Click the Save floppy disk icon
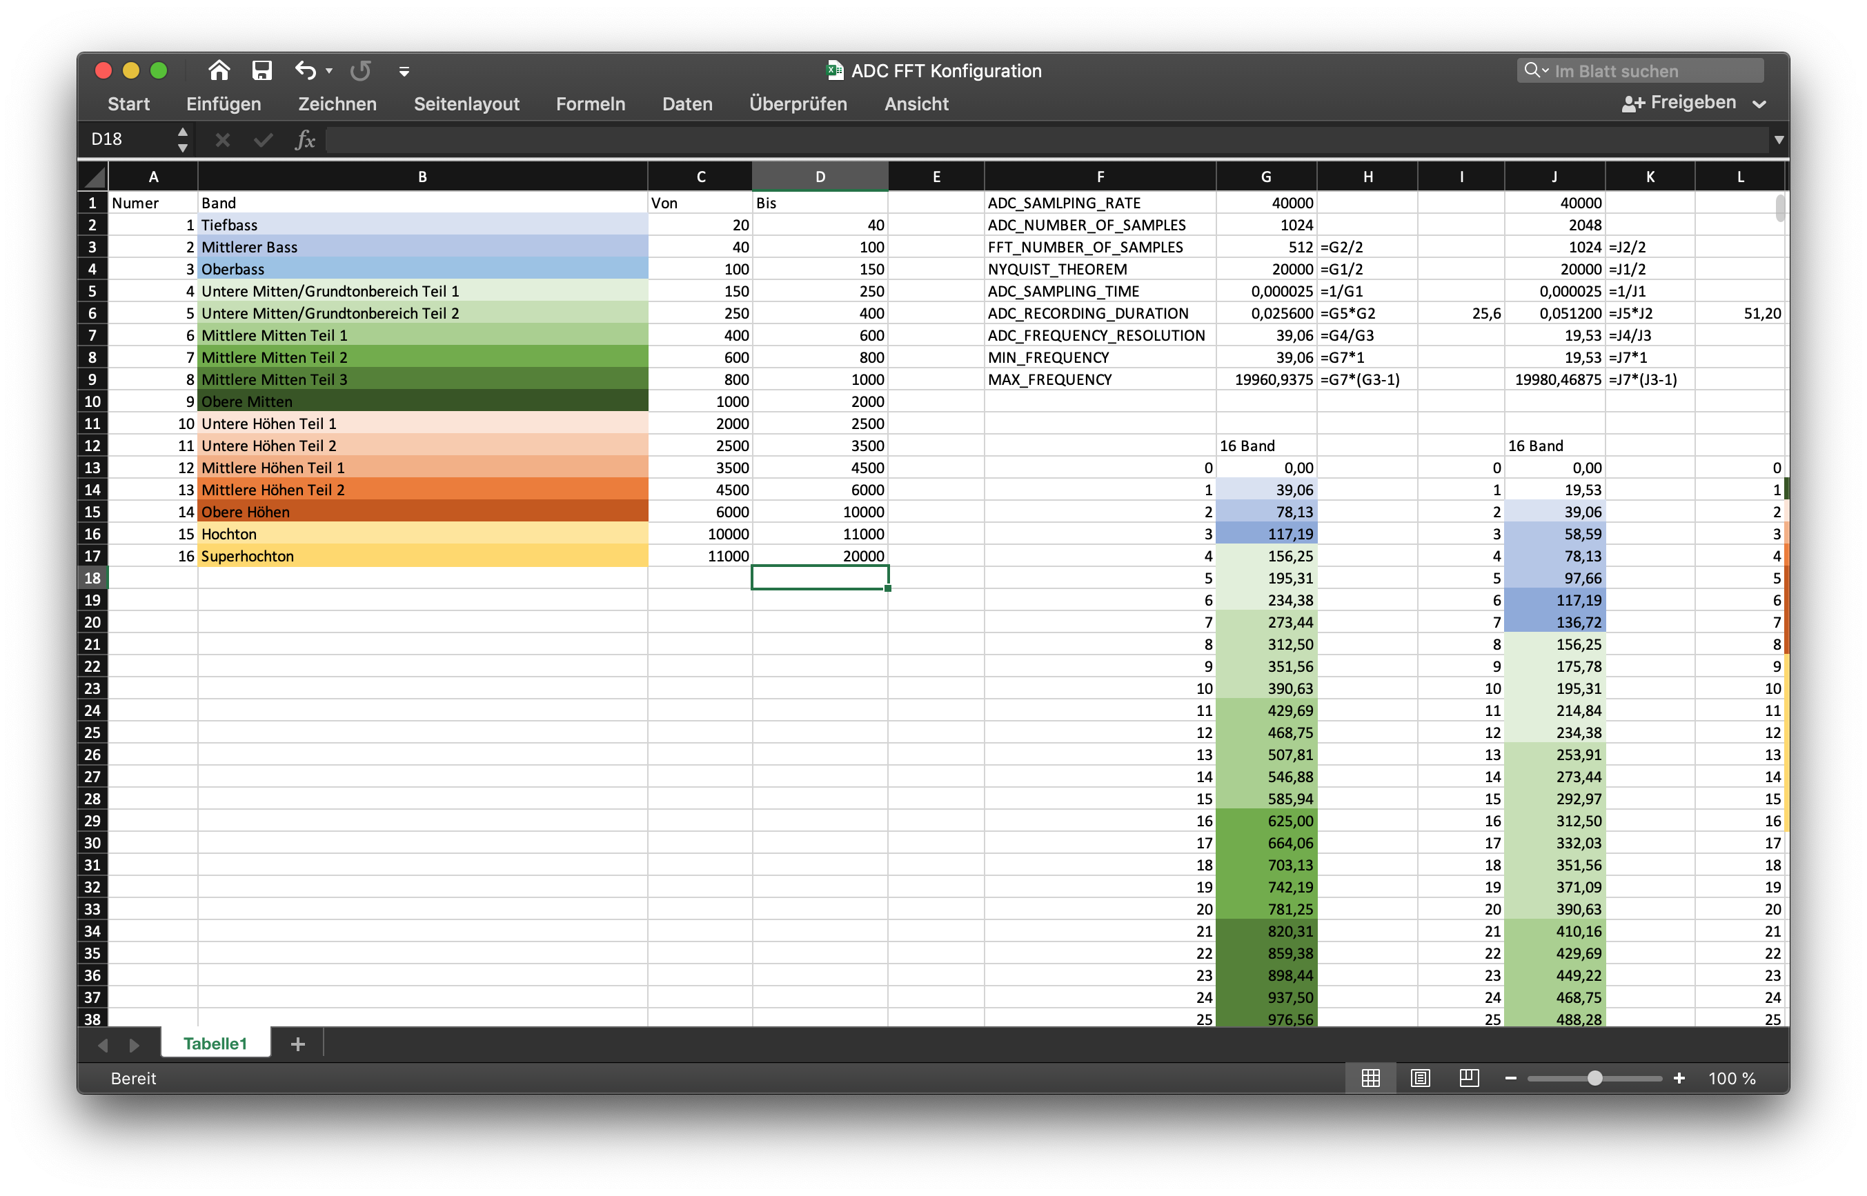Viewport: 1867px width, 1196px height. click(261, 70)
